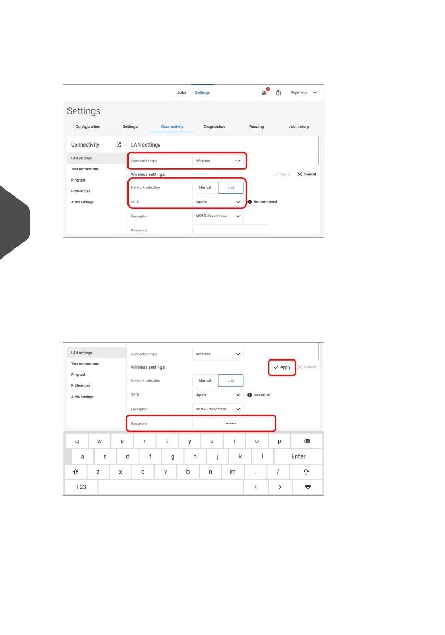Click the Cancel button in upper screenshot
Viewport: 445px width, 635px height.
[306, 174]
